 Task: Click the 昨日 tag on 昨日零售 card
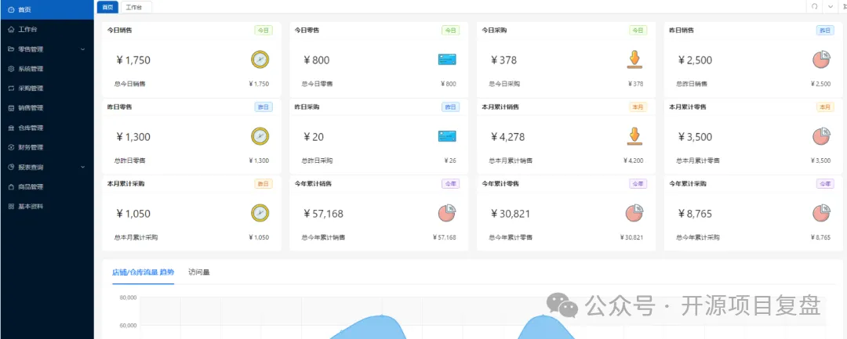tap(264, 107)
